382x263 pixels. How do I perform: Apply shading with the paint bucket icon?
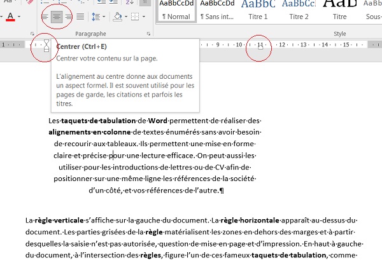click(x=118, y=17)
